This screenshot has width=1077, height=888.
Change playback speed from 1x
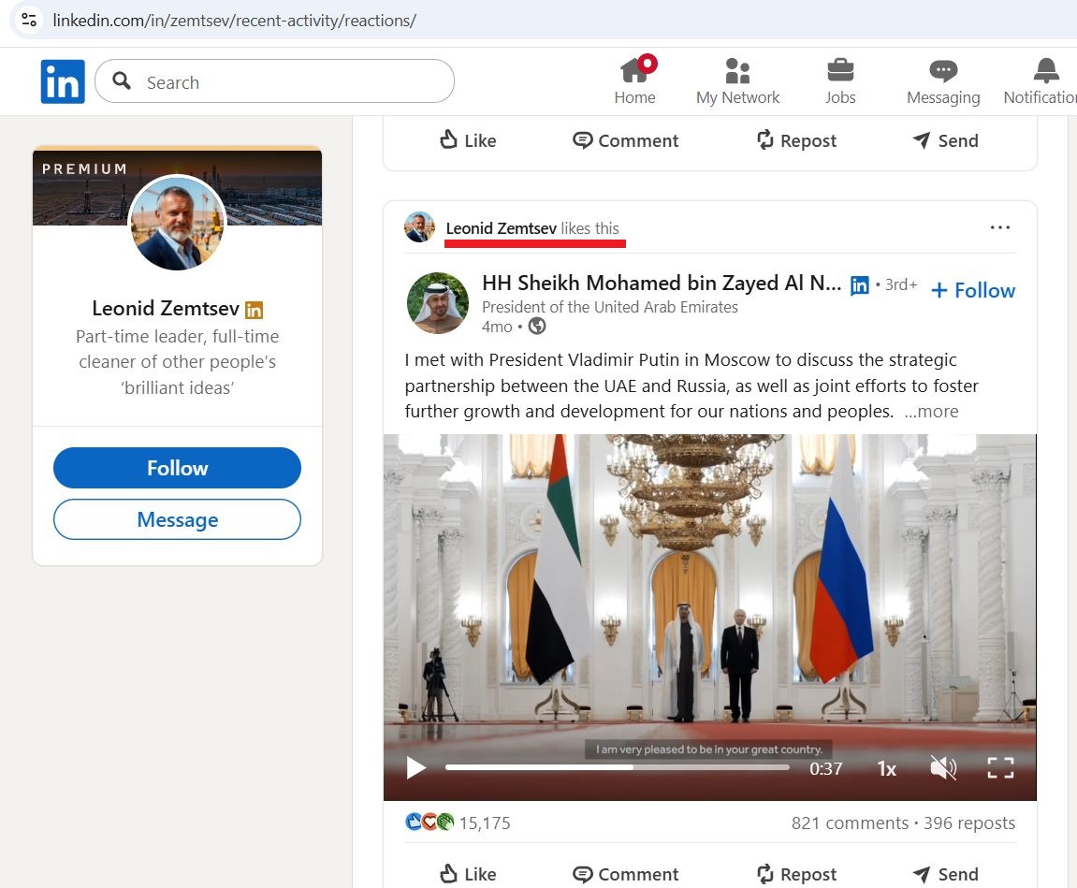pos(885,767)
